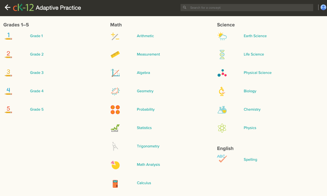
Task: Click the Adaptive Practice title text
Action: click(58, 8)
